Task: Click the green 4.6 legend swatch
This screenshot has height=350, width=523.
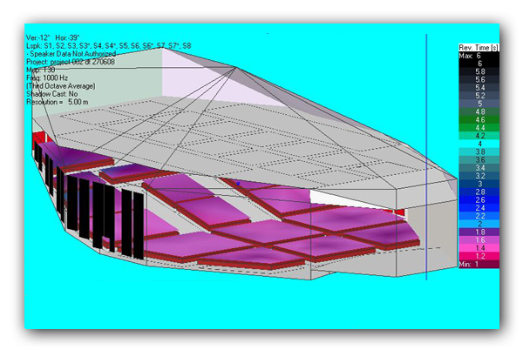Action: pyautogui.click(x=479, y=119)
